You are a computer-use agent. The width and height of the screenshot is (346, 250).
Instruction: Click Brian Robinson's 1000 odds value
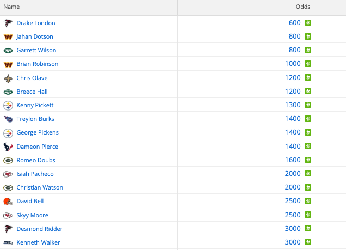tap(293, 64)
